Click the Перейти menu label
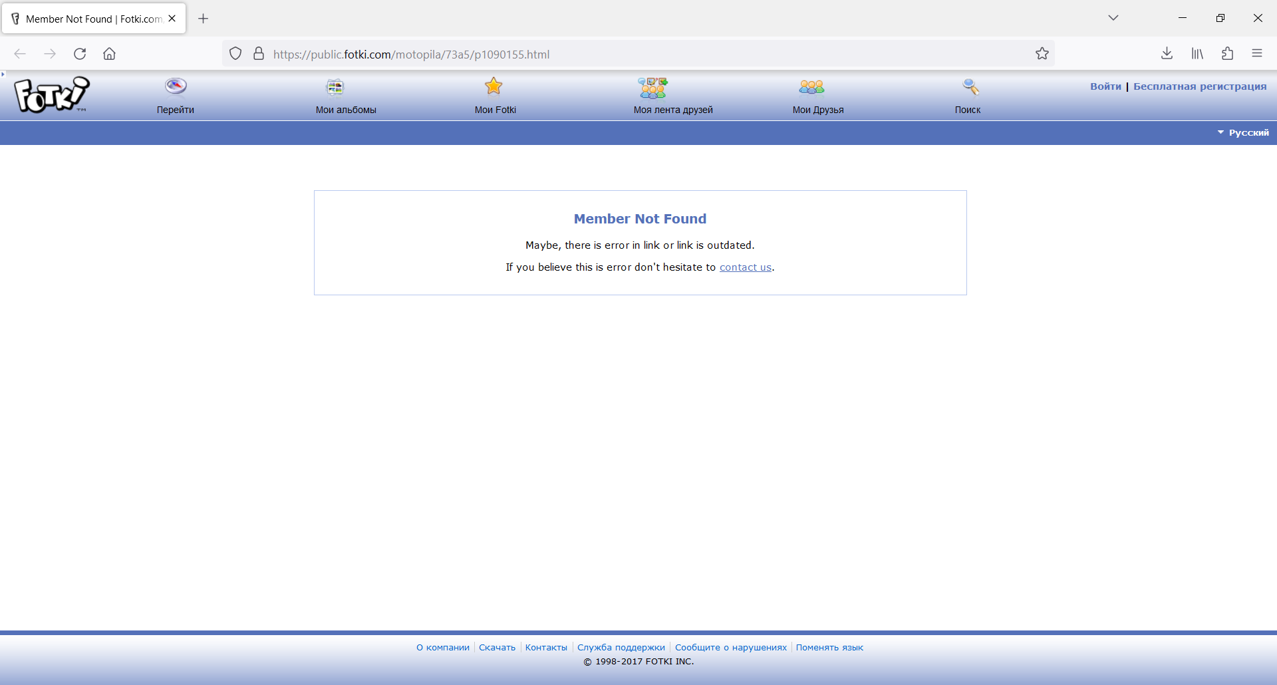 click(x=176, y=110)
